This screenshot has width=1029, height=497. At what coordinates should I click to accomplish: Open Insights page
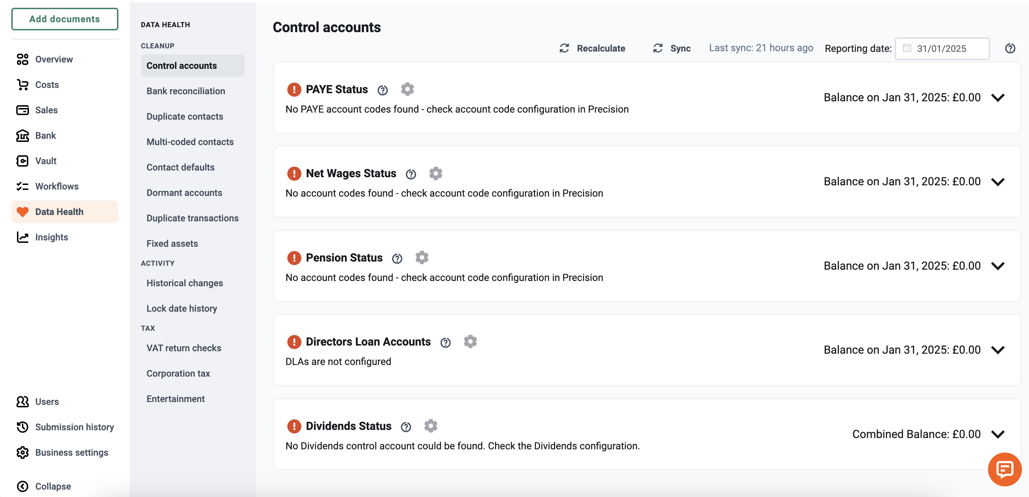pos(65,237)
